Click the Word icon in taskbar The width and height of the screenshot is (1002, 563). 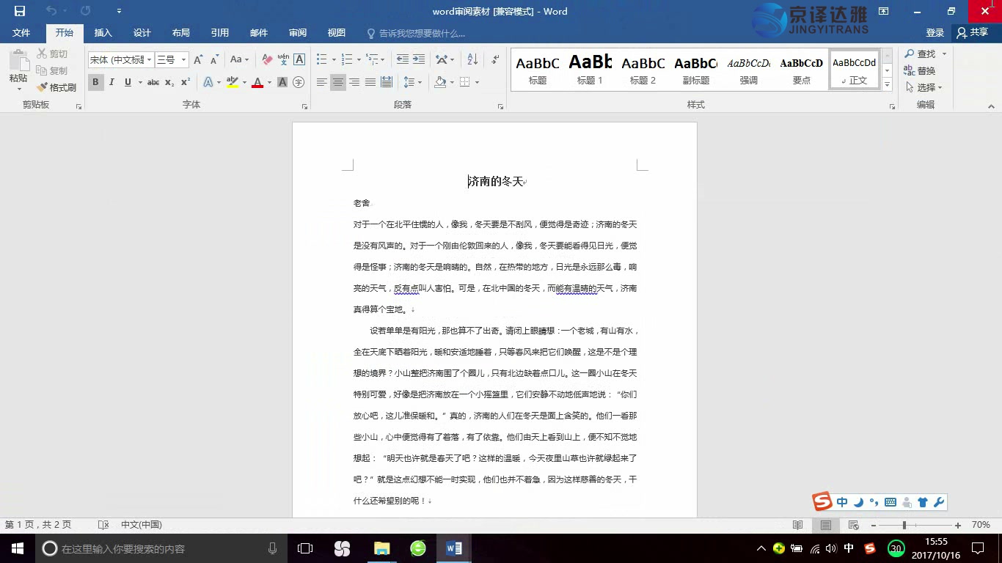[x=454, y=548]
